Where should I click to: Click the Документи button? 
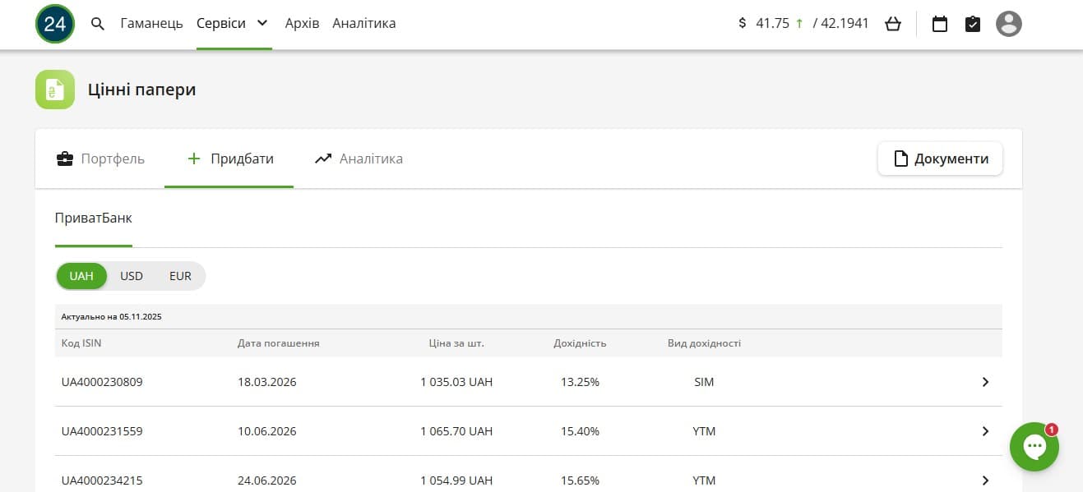(940, 159)
